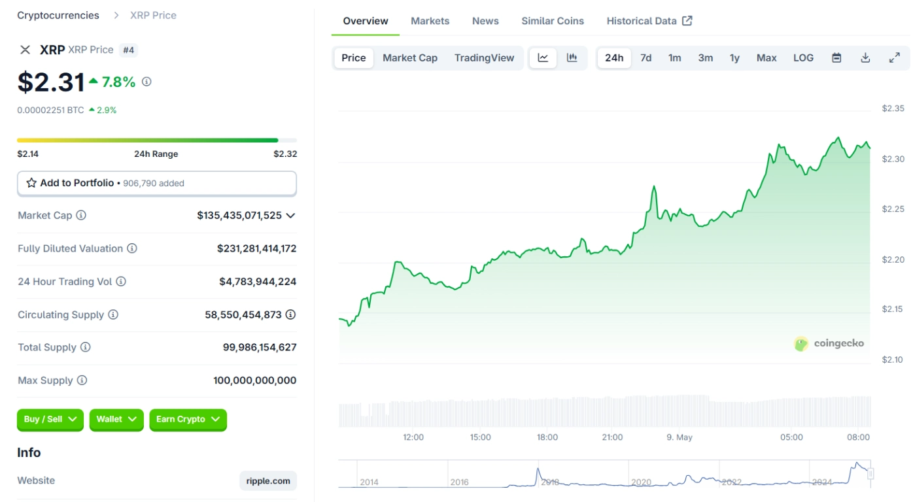Switch to line chart view

[543, 58]
